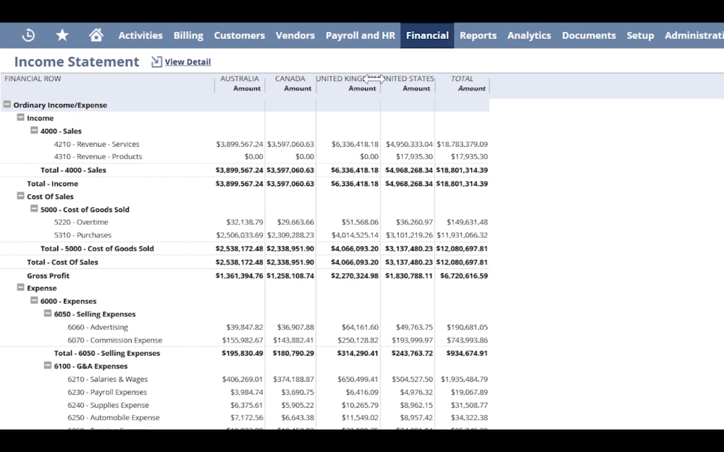This screenshot has width=724, height=452.
Task: Collapse the Income row group
Action: point(21,118)
